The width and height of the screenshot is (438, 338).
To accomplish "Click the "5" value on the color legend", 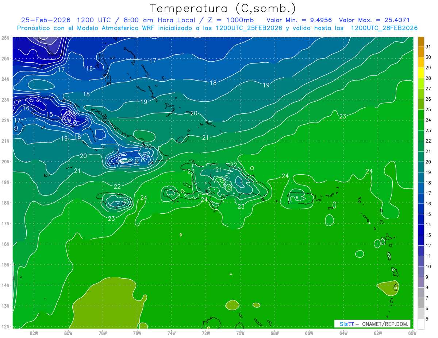I will [x=427, y=319].
